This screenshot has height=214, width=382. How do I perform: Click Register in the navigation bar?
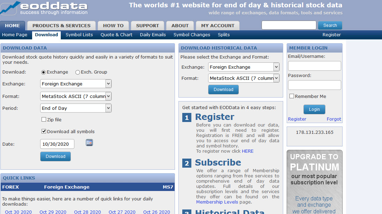[x=332, y=35]
